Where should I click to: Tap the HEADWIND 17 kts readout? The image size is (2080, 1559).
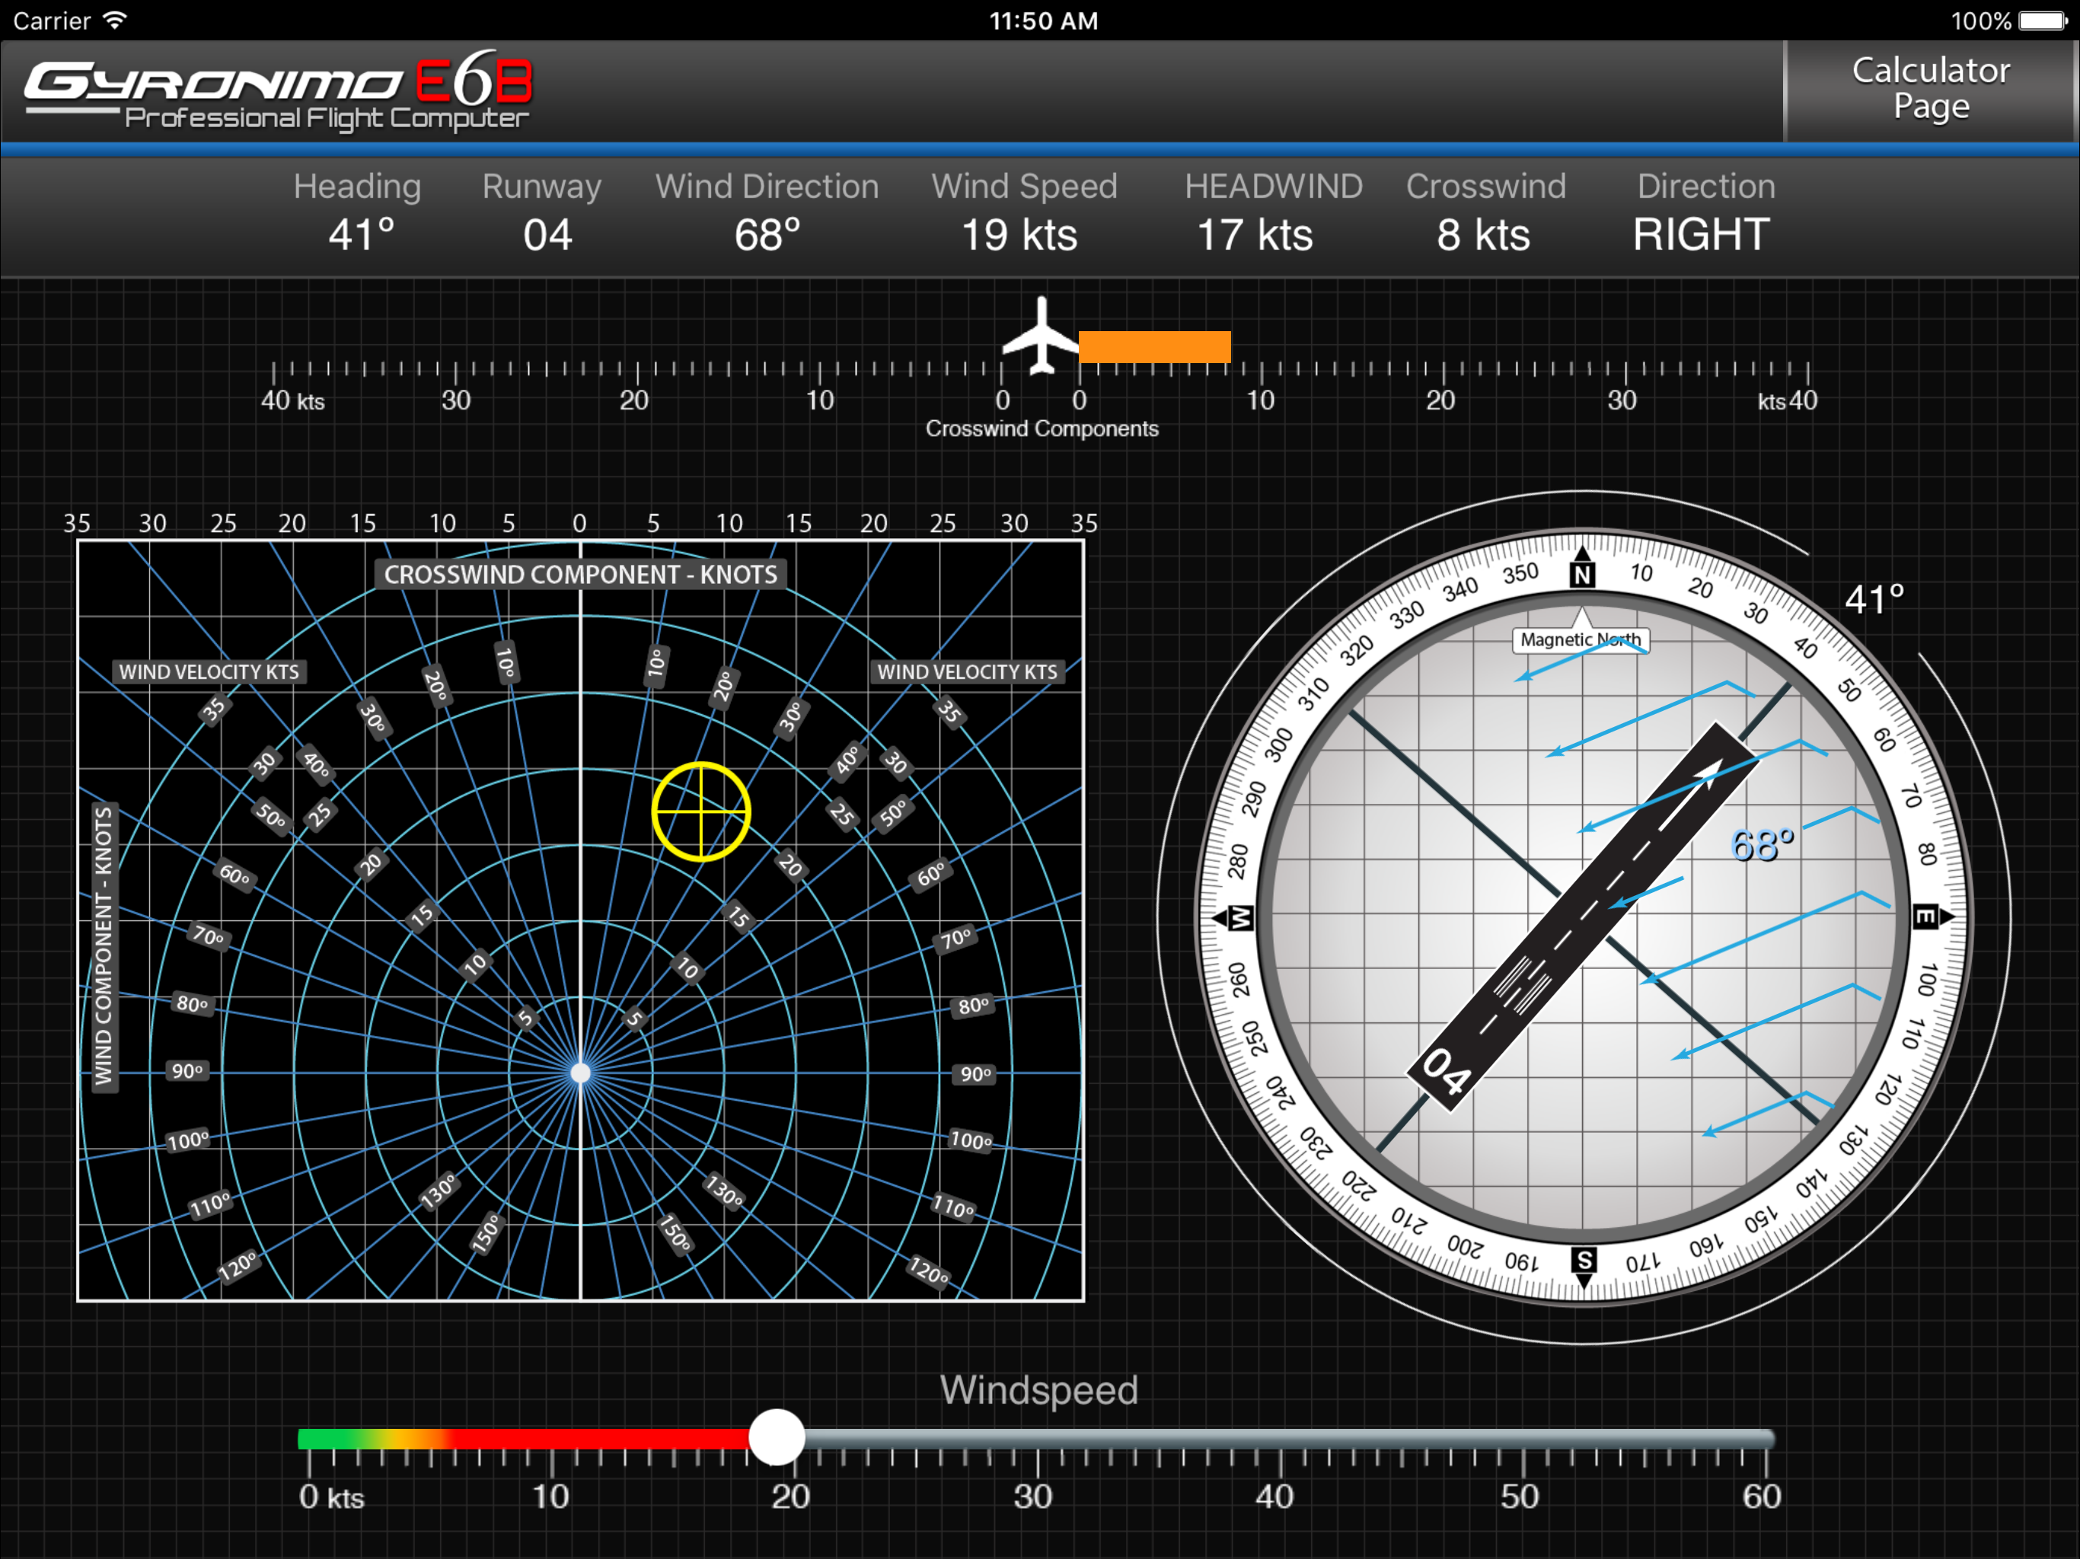(x=1255, y=234)
